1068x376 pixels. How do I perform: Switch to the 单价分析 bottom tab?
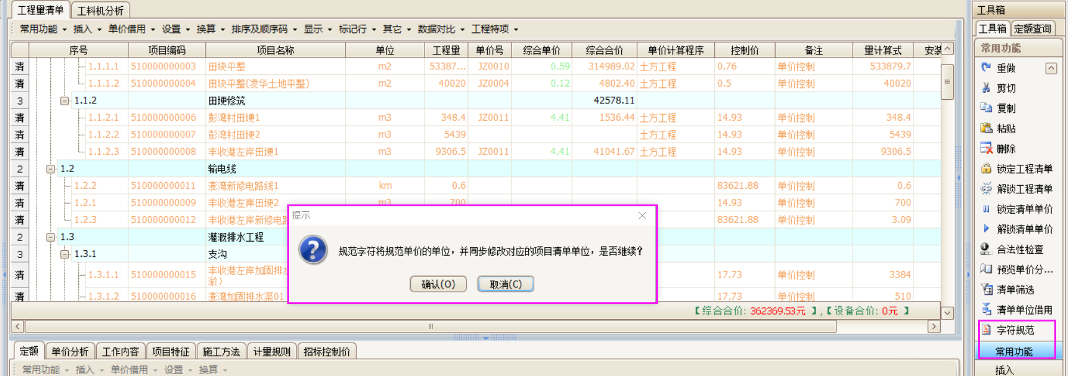70,352
